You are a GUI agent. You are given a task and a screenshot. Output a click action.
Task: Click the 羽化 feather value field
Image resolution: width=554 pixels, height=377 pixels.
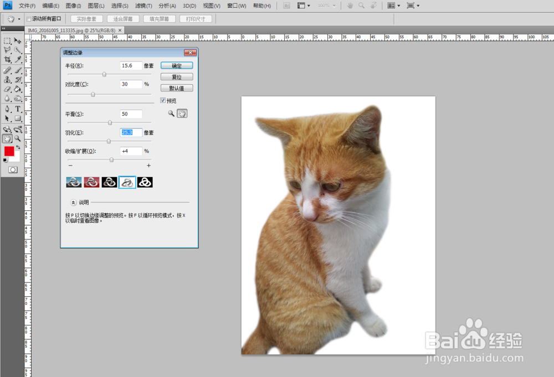[131, 133]
